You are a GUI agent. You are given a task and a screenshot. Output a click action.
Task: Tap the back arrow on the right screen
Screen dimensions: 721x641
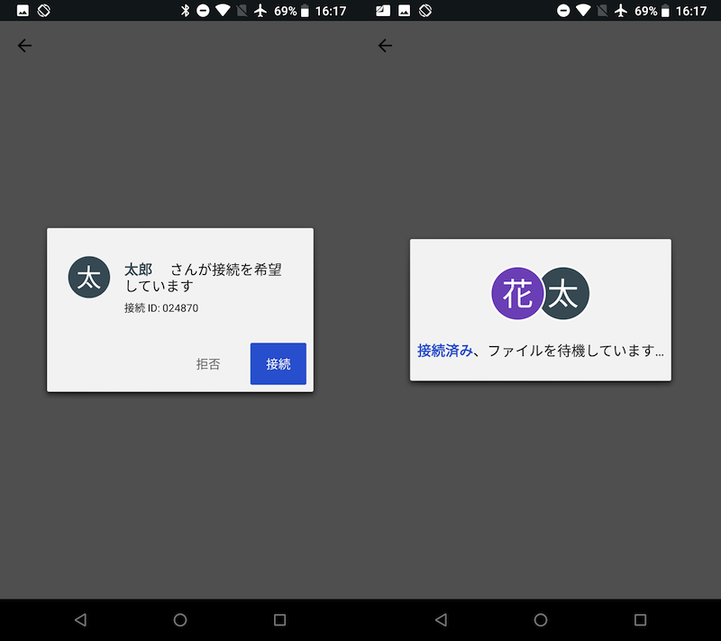tap(386, 45)
